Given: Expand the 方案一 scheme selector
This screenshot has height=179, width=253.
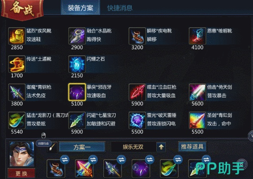Looking at the screenshot, I should (x=82, y=147).
